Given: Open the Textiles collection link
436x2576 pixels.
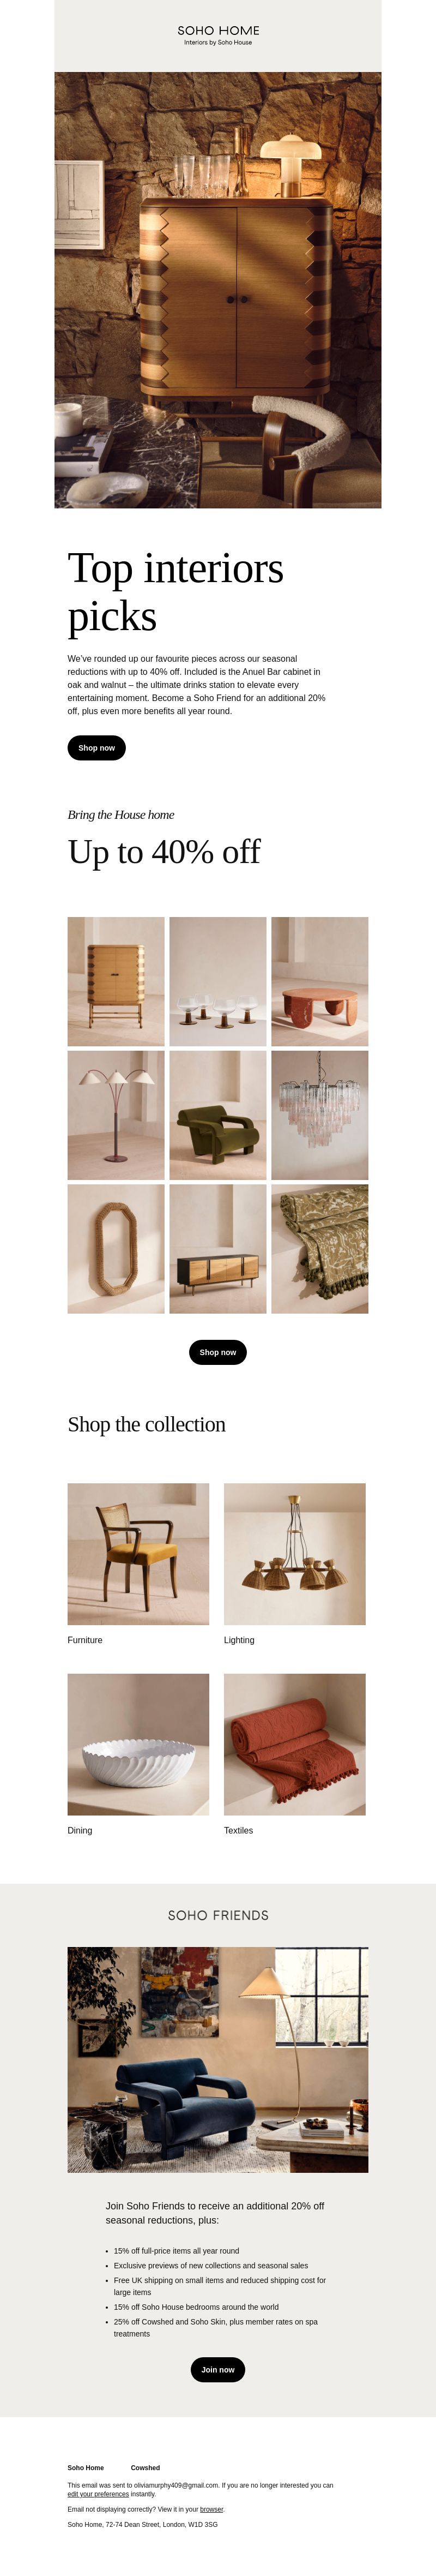Looking at the screenshot, I should [x=238, y=1830].
